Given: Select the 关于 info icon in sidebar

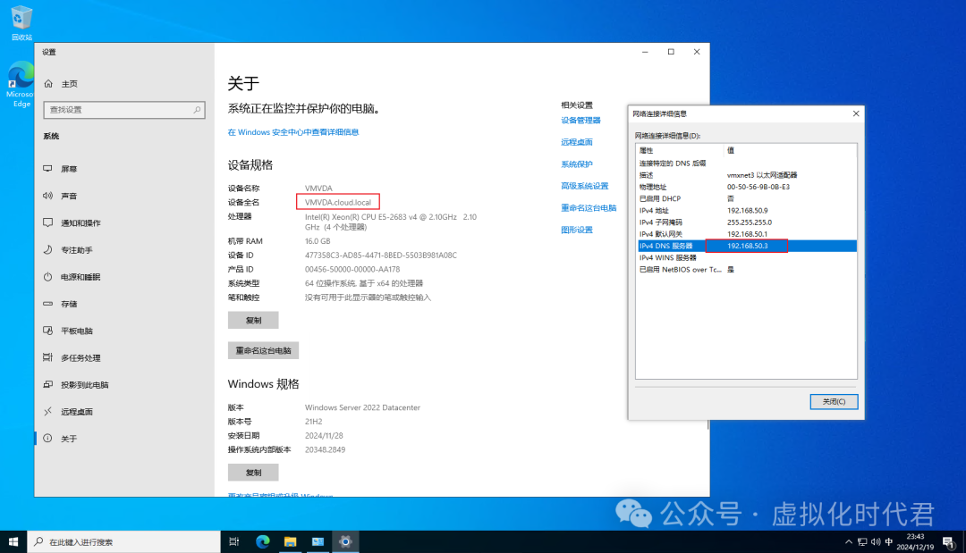Looking at the screenshot, I should (48, 439).
